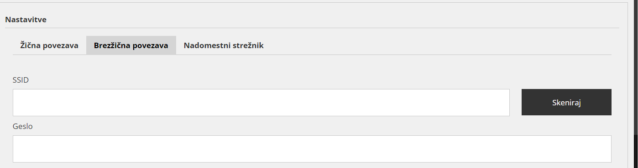Show proxy server settings tab
The width and height of the screenshot is (638, 168).
click(224, 45)
